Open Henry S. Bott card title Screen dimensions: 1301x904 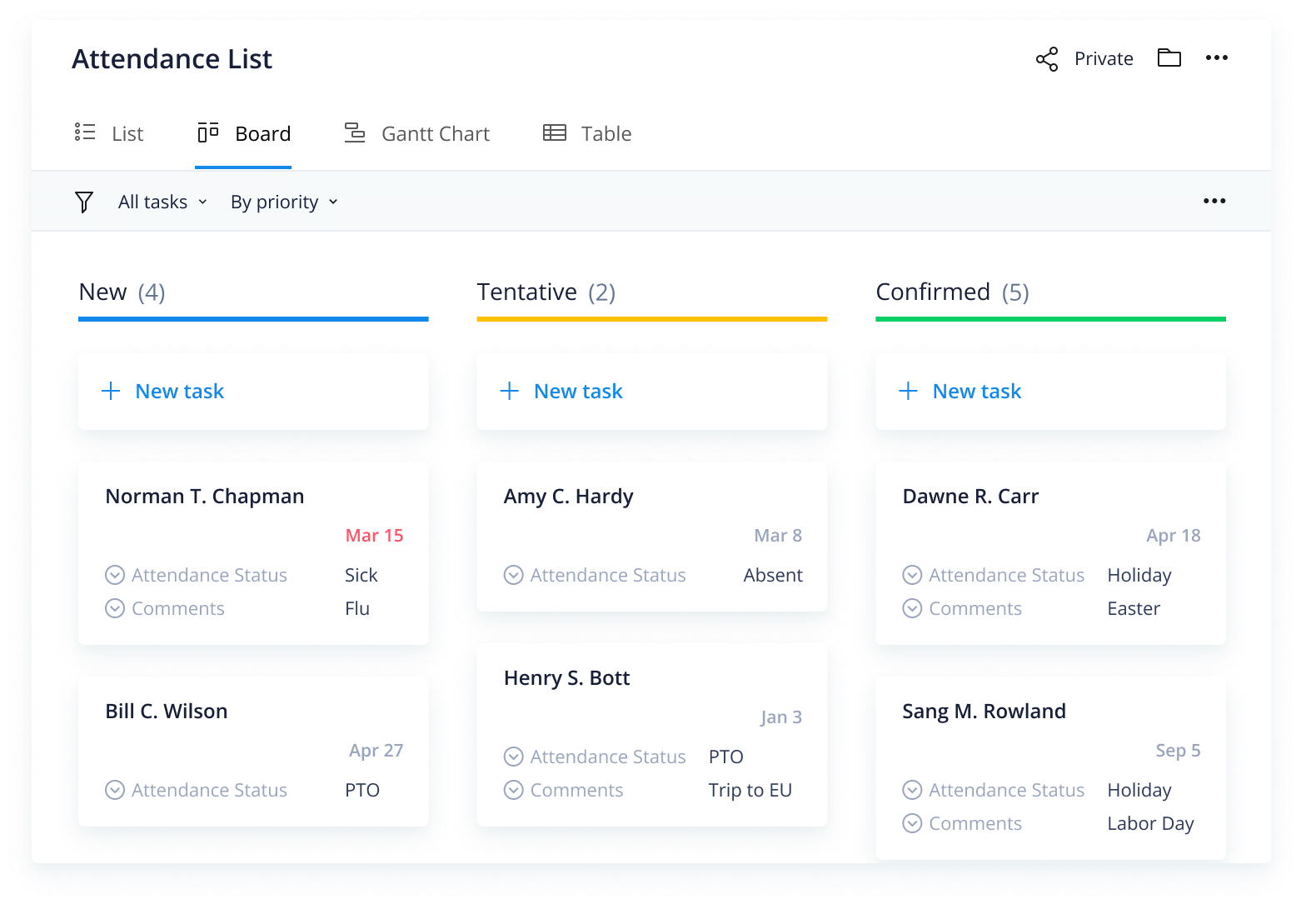567,678
